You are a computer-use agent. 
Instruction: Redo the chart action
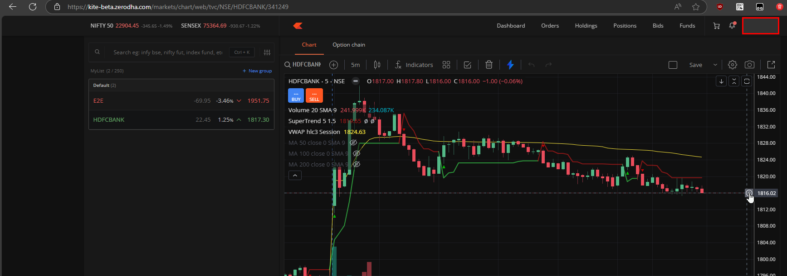[548, 65]
